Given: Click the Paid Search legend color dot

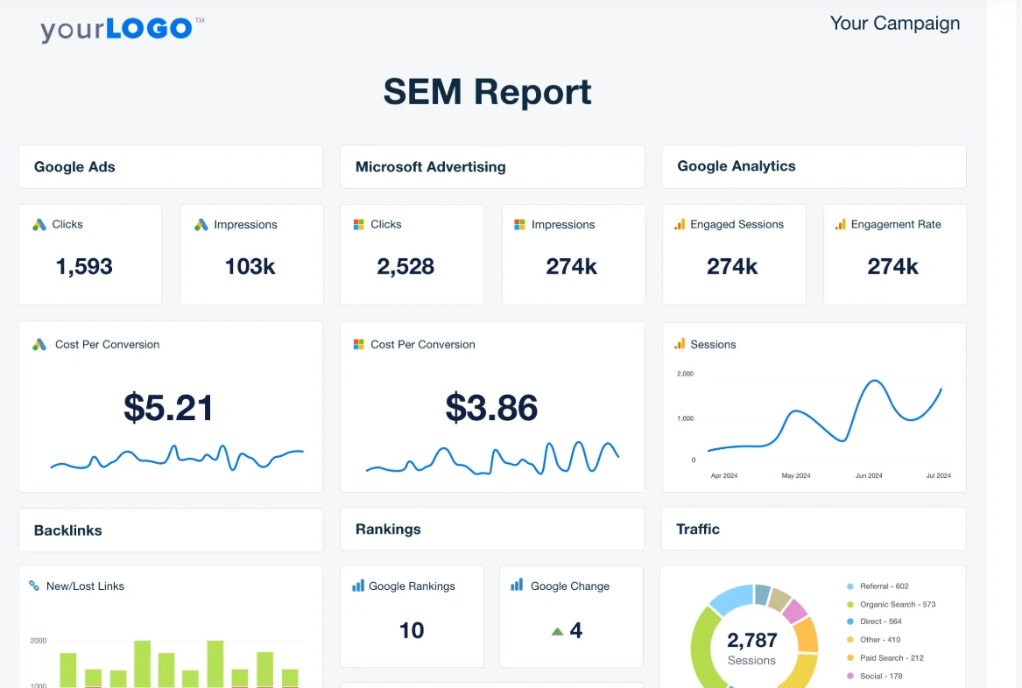Looking at the screenshot, I should click(x=850, y=658).
